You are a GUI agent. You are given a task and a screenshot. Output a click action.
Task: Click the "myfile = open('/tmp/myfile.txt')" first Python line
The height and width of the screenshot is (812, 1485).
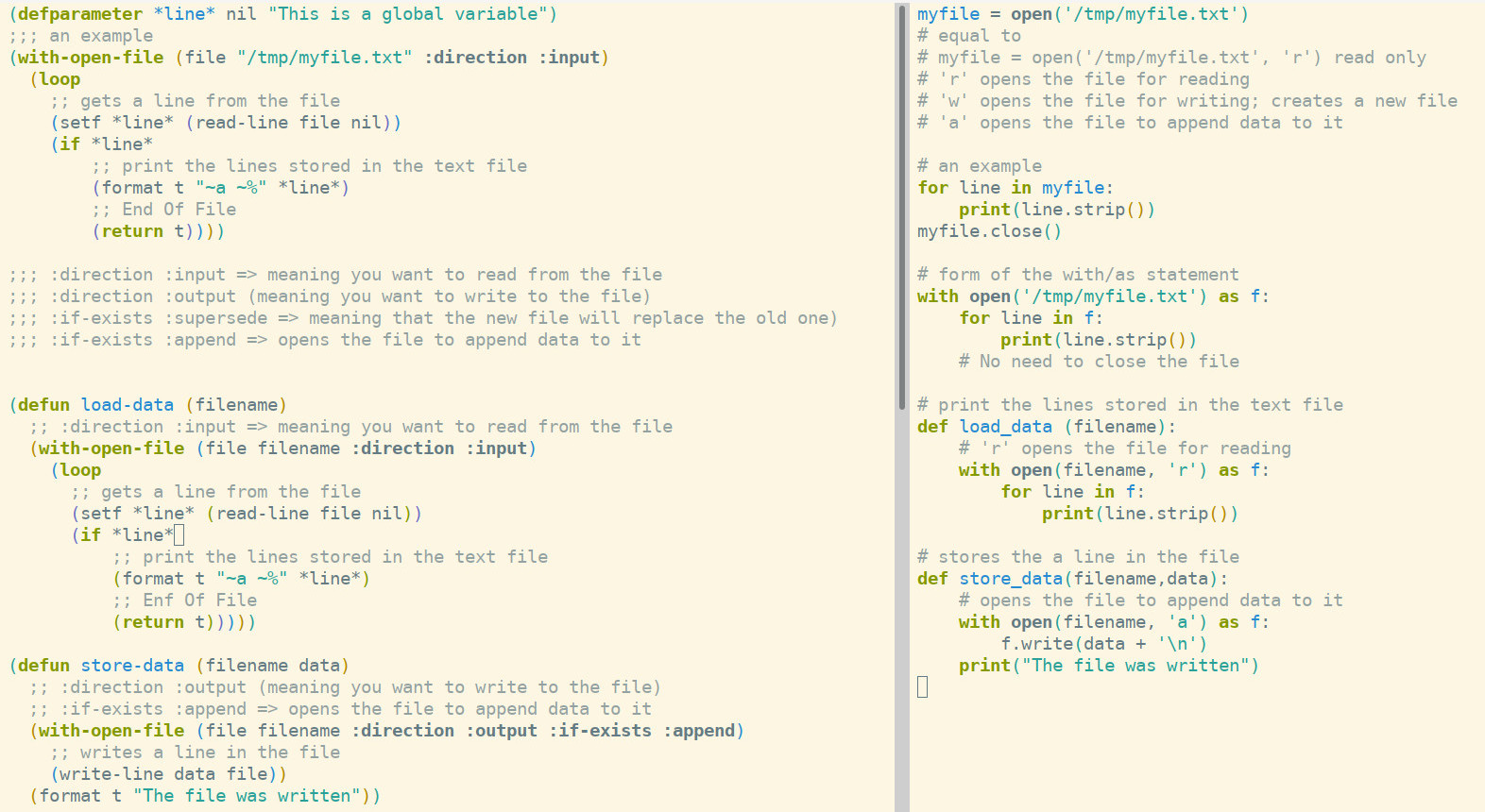pos(1084,14)
